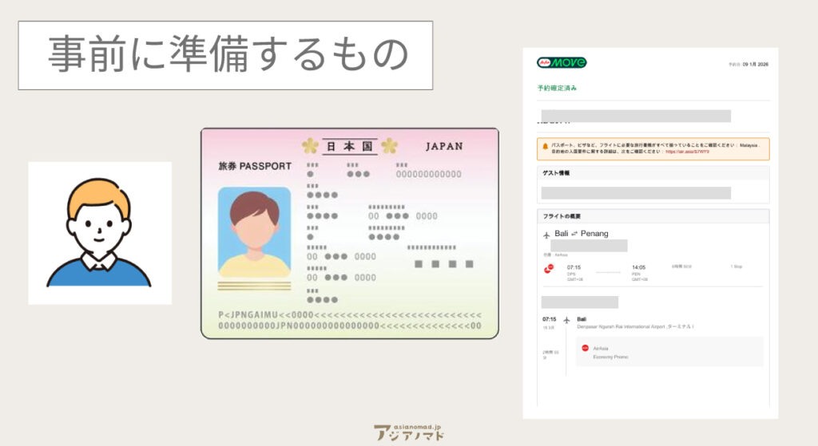Click the airplane icon beside Bali ⇌ Penang
The image size is (818, 446).
(x=546, y=234)
